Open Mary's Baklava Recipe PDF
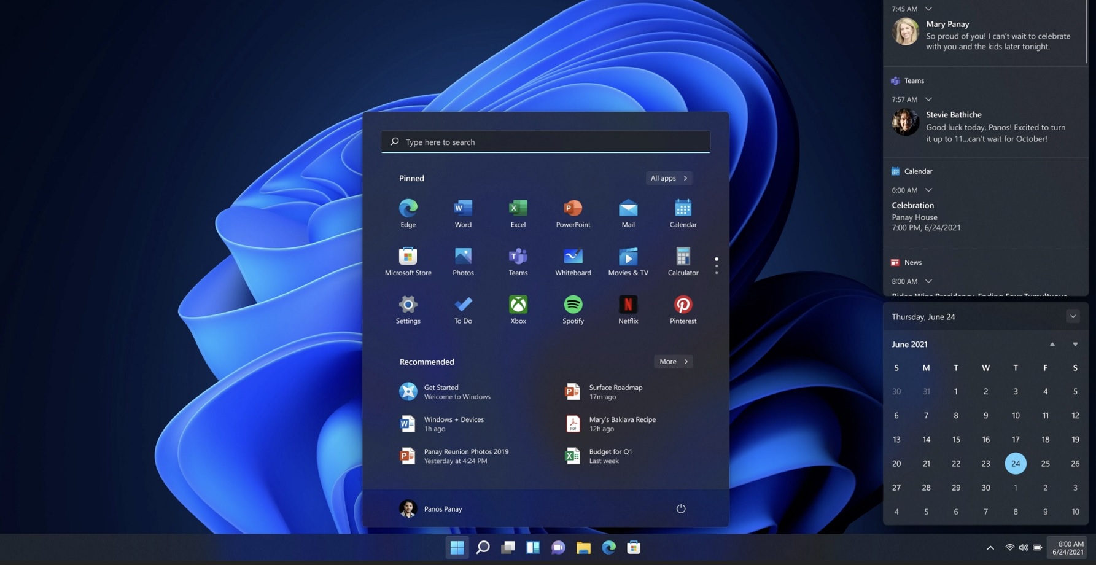 (621, 423)
